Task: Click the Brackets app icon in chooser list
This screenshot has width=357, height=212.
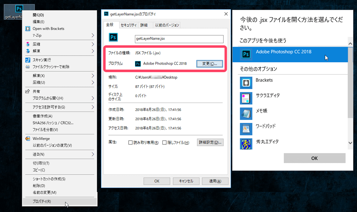Action: click(246, 83)
